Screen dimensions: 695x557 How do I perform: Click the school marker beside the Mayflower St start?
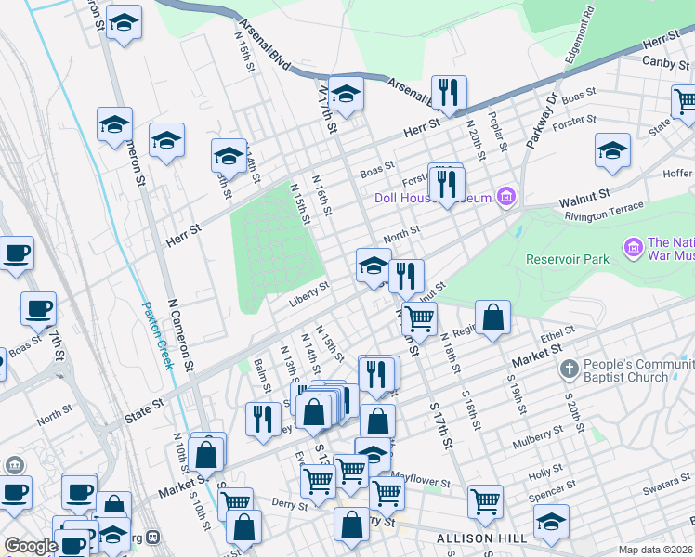374,454
